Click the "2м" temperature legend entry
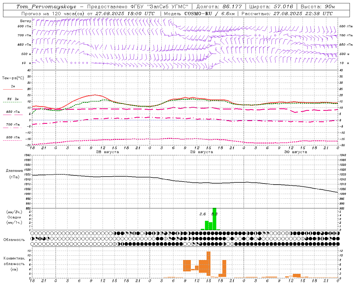 coord(13,87)
